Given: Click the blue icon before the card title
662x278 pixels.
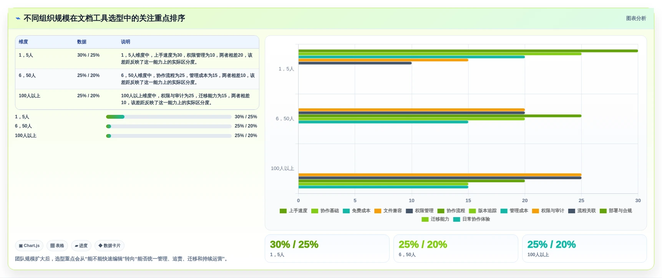Looking at the screenshot, I should point(18,18).
